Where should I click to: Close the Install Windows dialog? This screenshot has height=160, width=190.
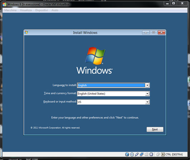click(161, 32)
